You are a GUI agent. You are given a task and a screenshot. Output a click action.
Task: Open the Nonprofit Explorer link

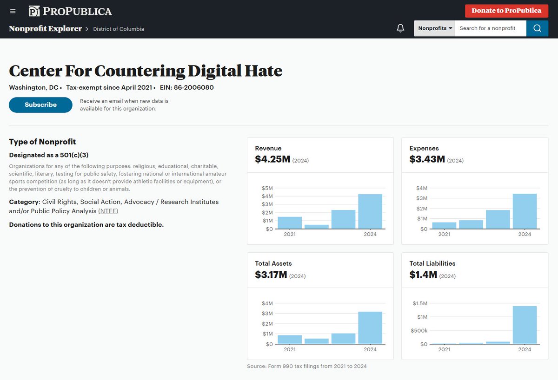tap(46, 29)
